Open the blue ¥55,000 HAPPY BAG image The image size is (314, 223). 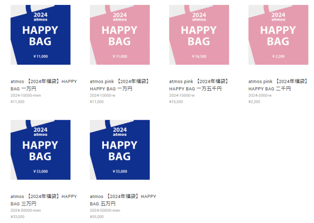120,150
